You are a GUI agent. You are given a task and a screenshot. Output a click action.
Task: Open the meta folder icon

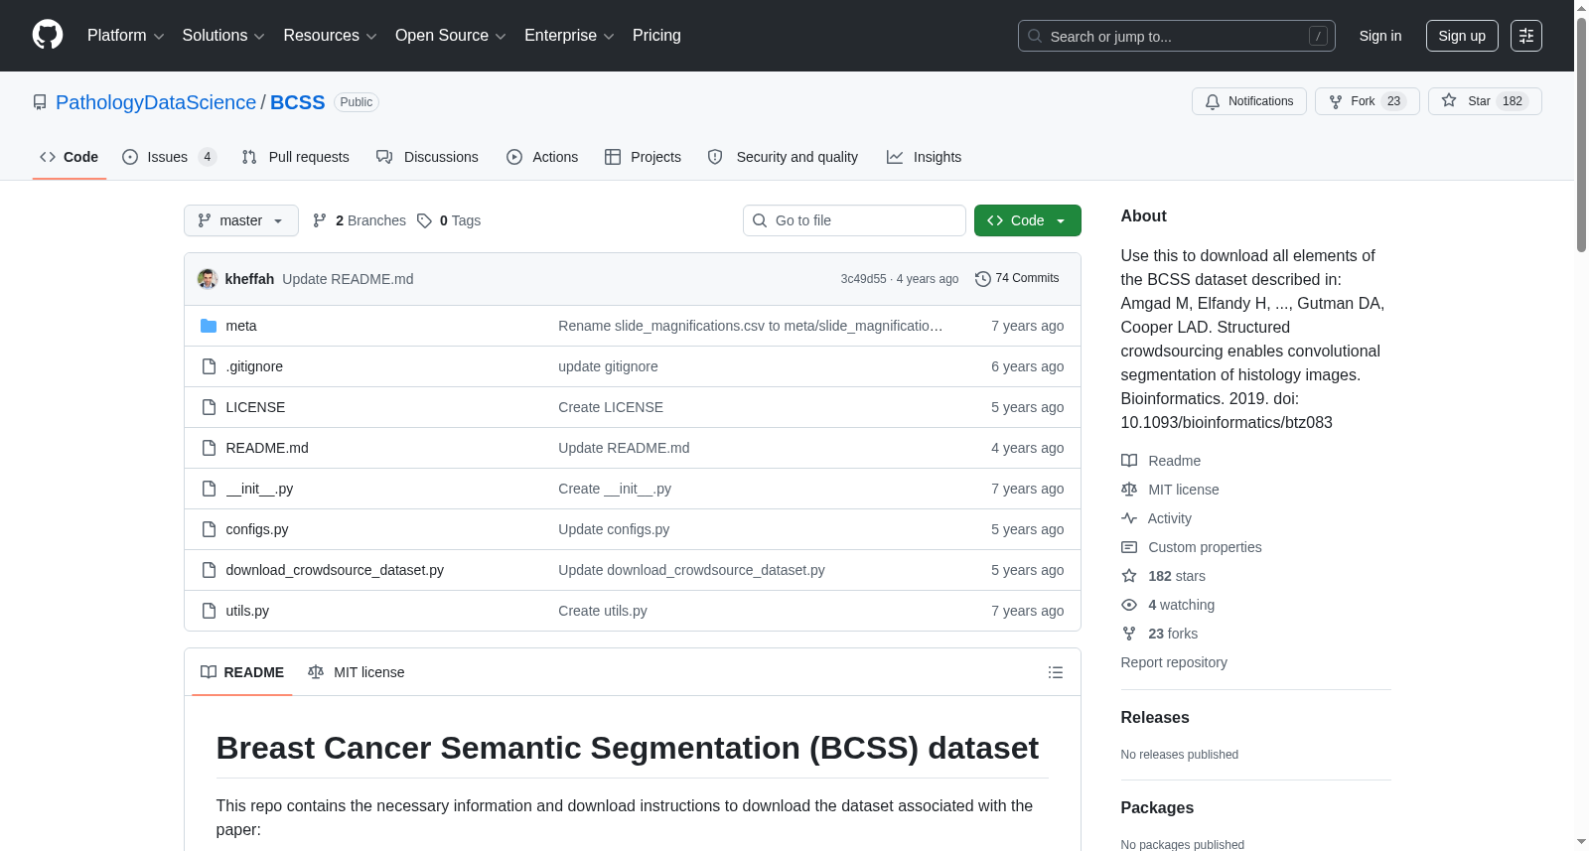[209, 326]
